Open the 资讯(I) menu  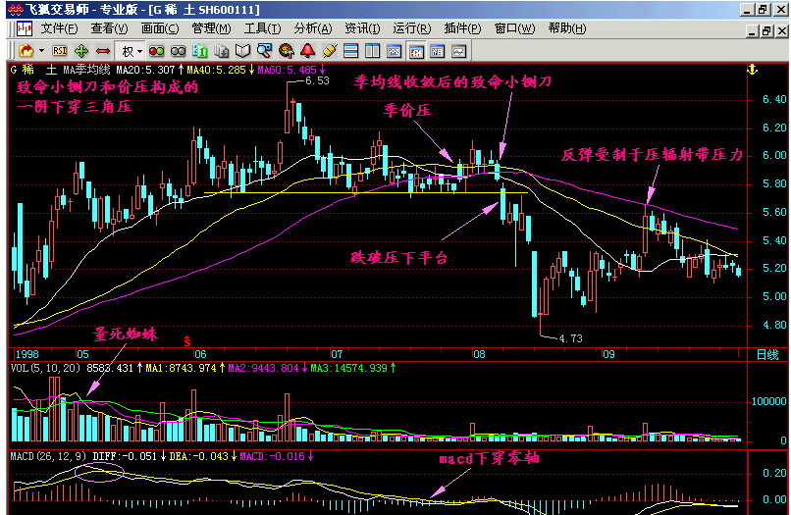point(362,28)
